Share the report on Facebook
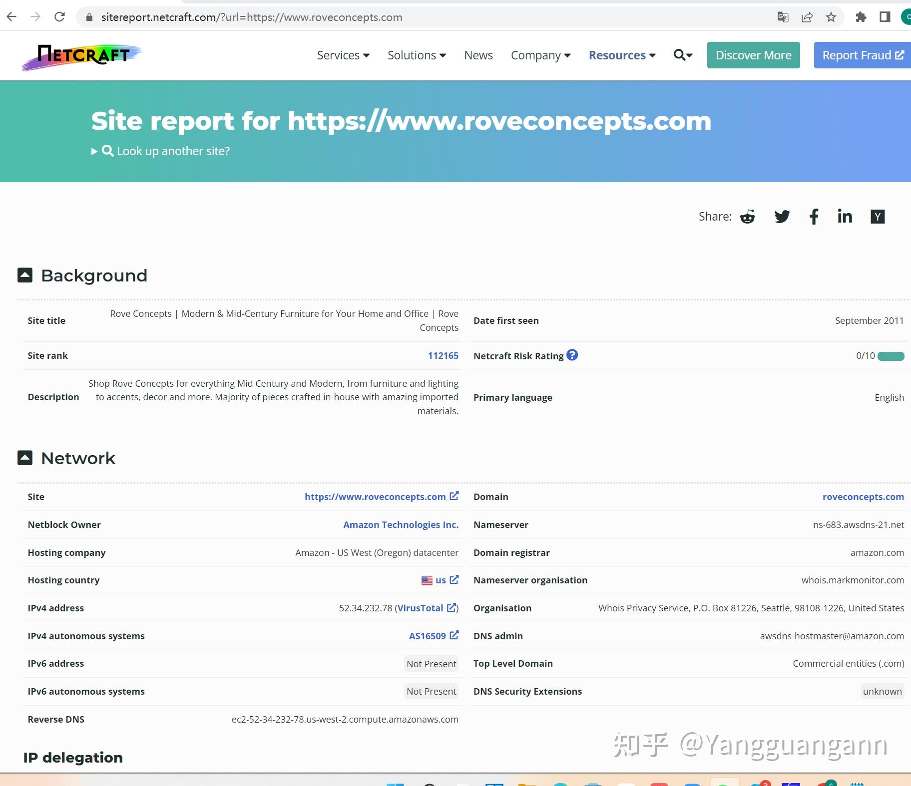This screenshot has height=786, width=911. (814, 217)
